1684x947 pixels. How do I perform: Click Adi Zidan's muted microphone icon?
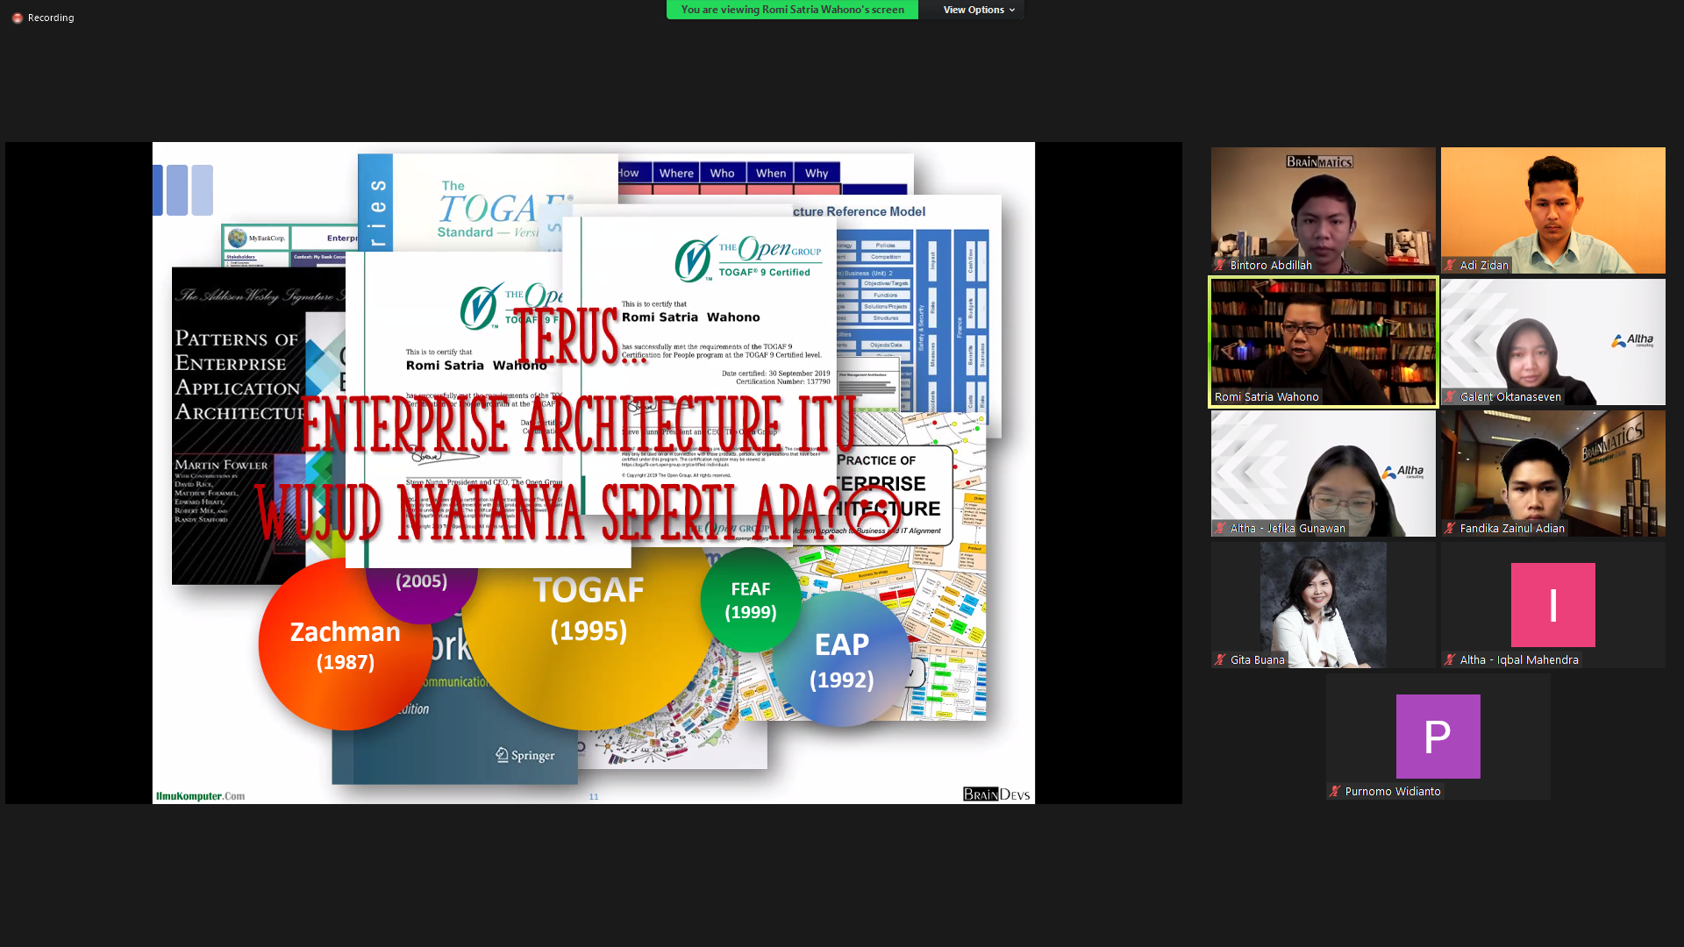[1450, 265]
